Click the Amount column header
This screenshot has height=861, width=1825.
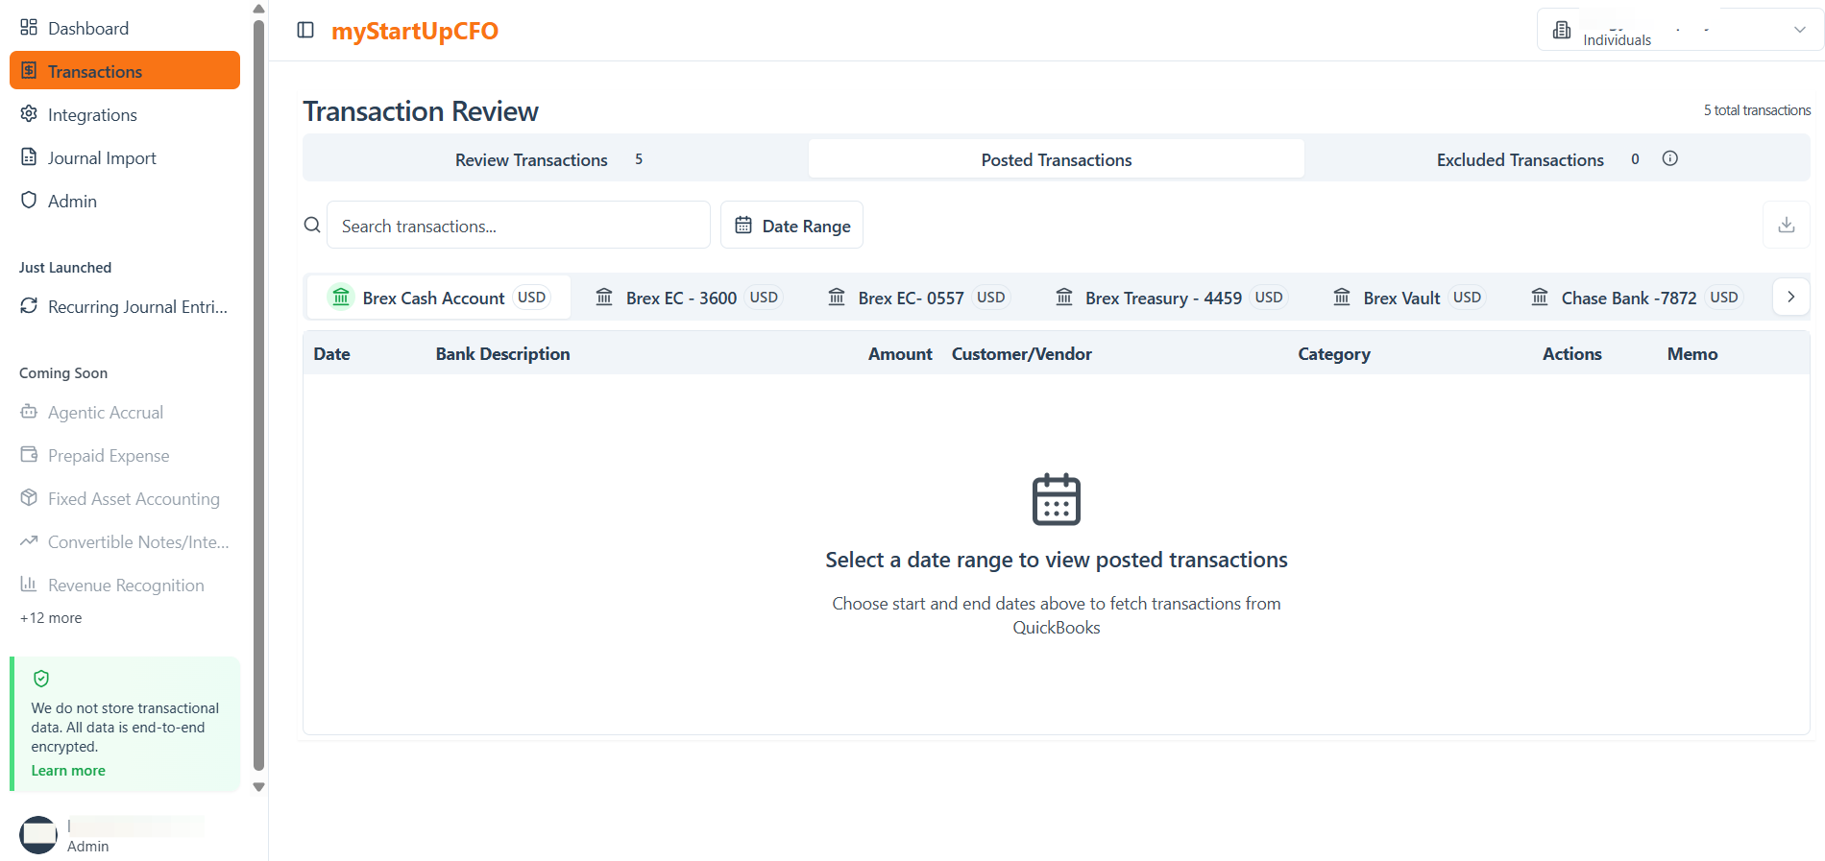click(x=900, y=353)
